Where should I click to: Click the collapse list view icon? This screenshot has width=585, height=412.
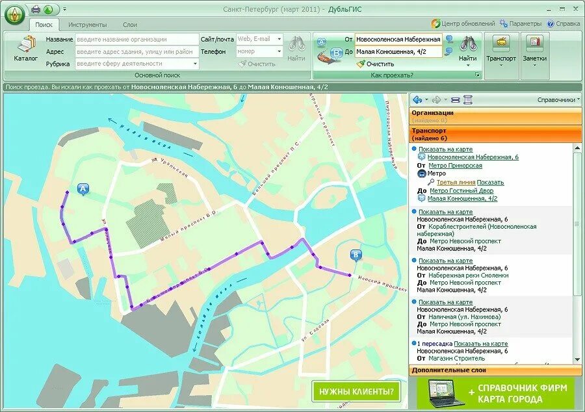coord(455,99)
